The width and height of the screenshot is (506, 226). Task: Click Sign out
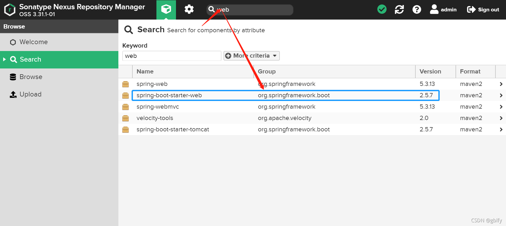tap(483, 10)
